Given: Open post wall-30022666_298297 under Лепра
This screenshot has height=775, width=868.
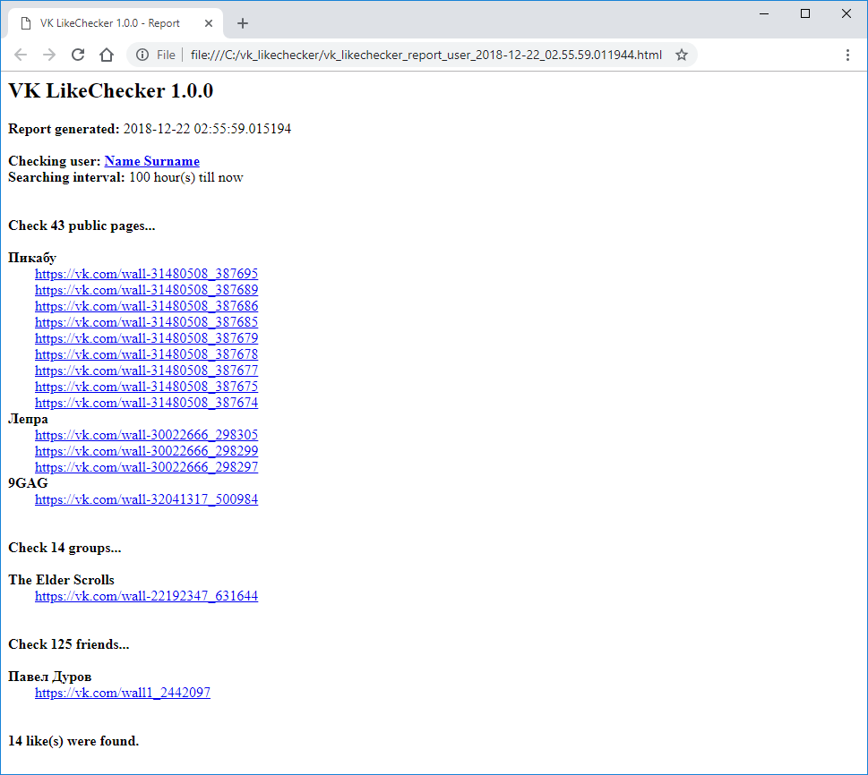Looking at the screenshot, I should (146, 467).
